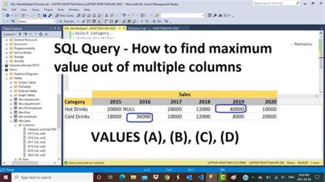Refresh the Object Explorer tree
Viewport: 325px width, 182px height.
tap(41, 34)
